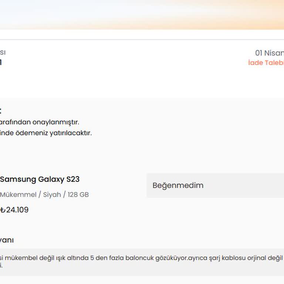
Task: Click the ₺24.109 price text
Action: click(14, 210)
